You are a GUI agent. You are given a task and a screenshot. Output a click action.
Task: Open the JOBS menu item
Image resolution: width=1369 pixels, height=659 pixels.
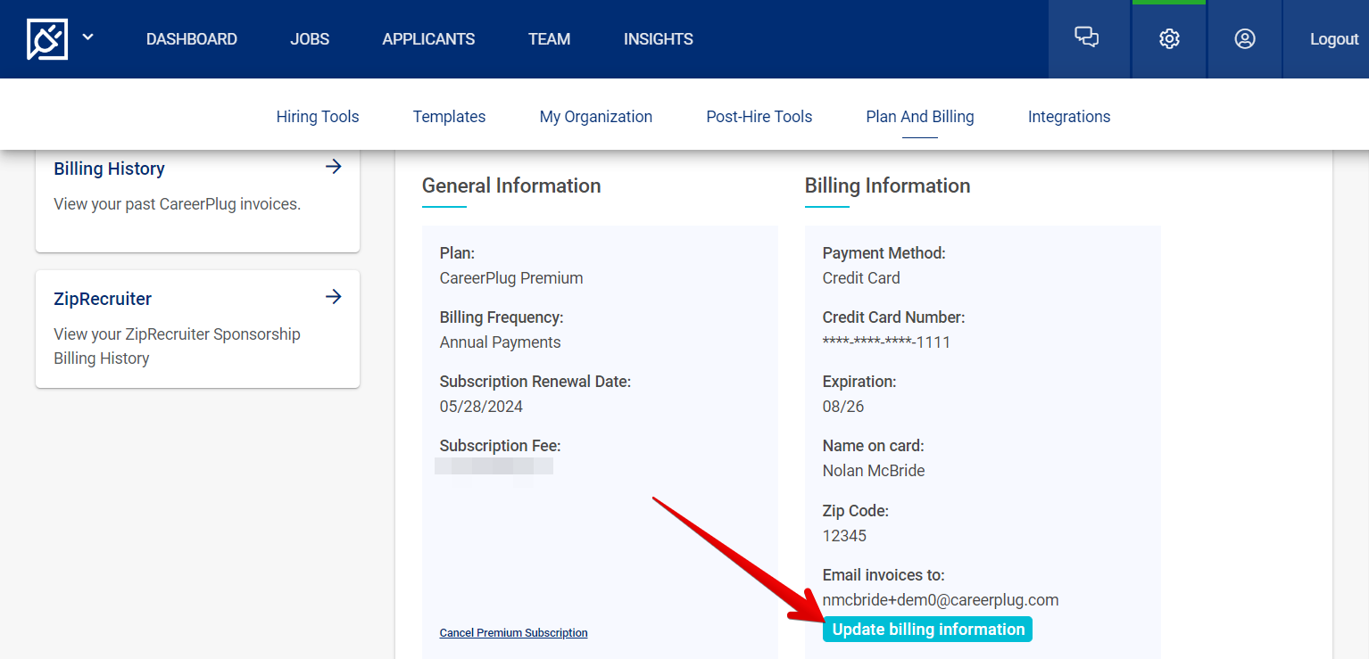pyautogui.click(x=310, y=39)
